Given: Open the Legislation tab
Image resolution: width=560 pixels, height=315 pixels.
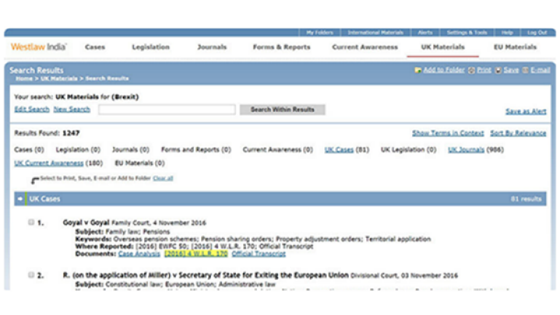Looking at the screenshot, I should [x=151, y=47].
